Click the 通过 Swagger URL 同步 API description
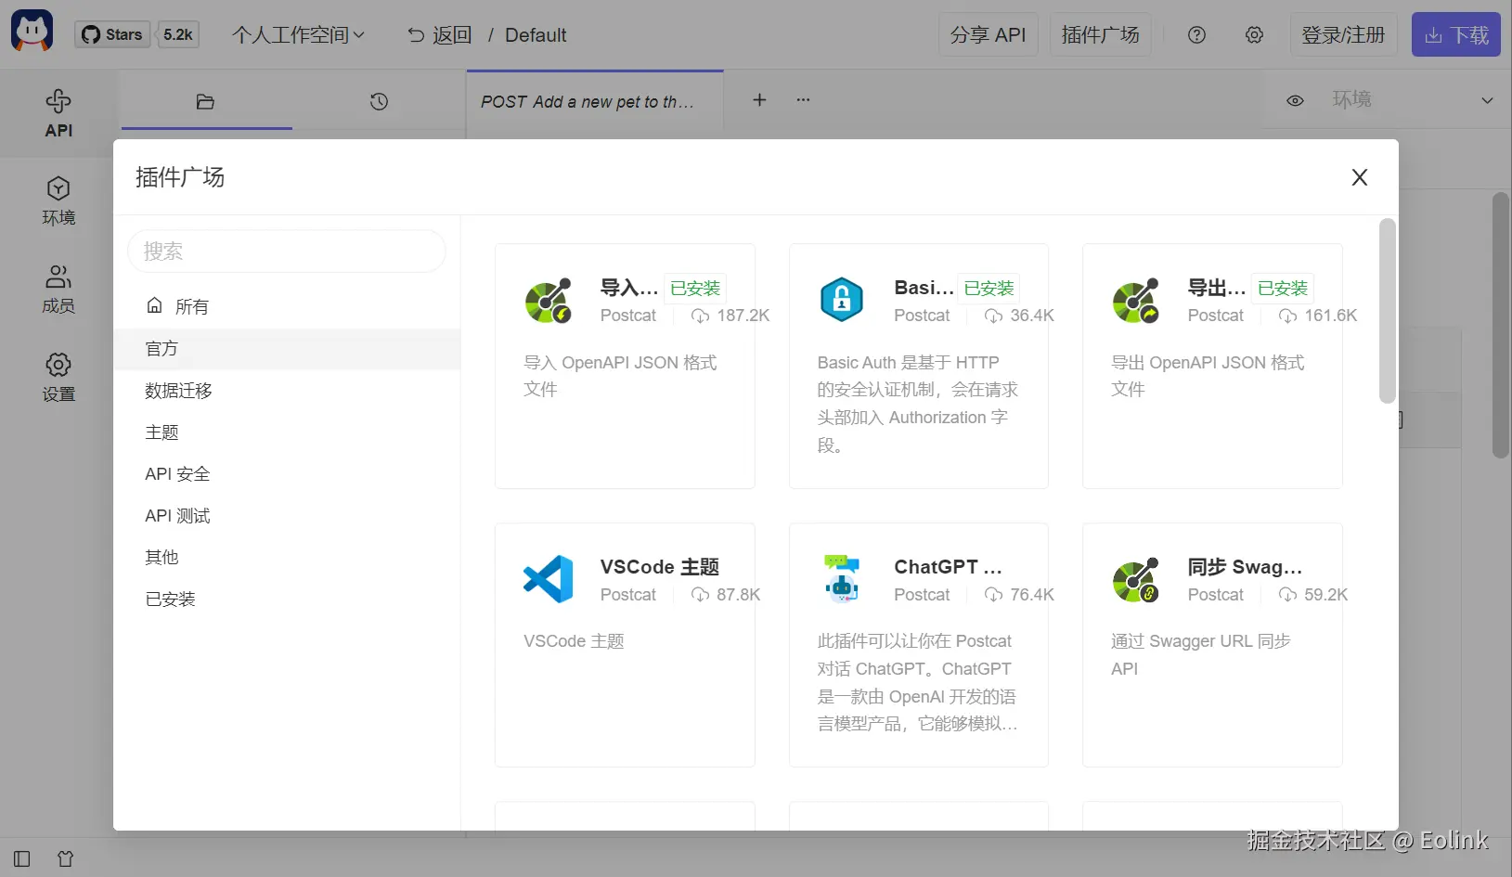The width and height of the screenshot is (1512, 877). click(1201, 654)
